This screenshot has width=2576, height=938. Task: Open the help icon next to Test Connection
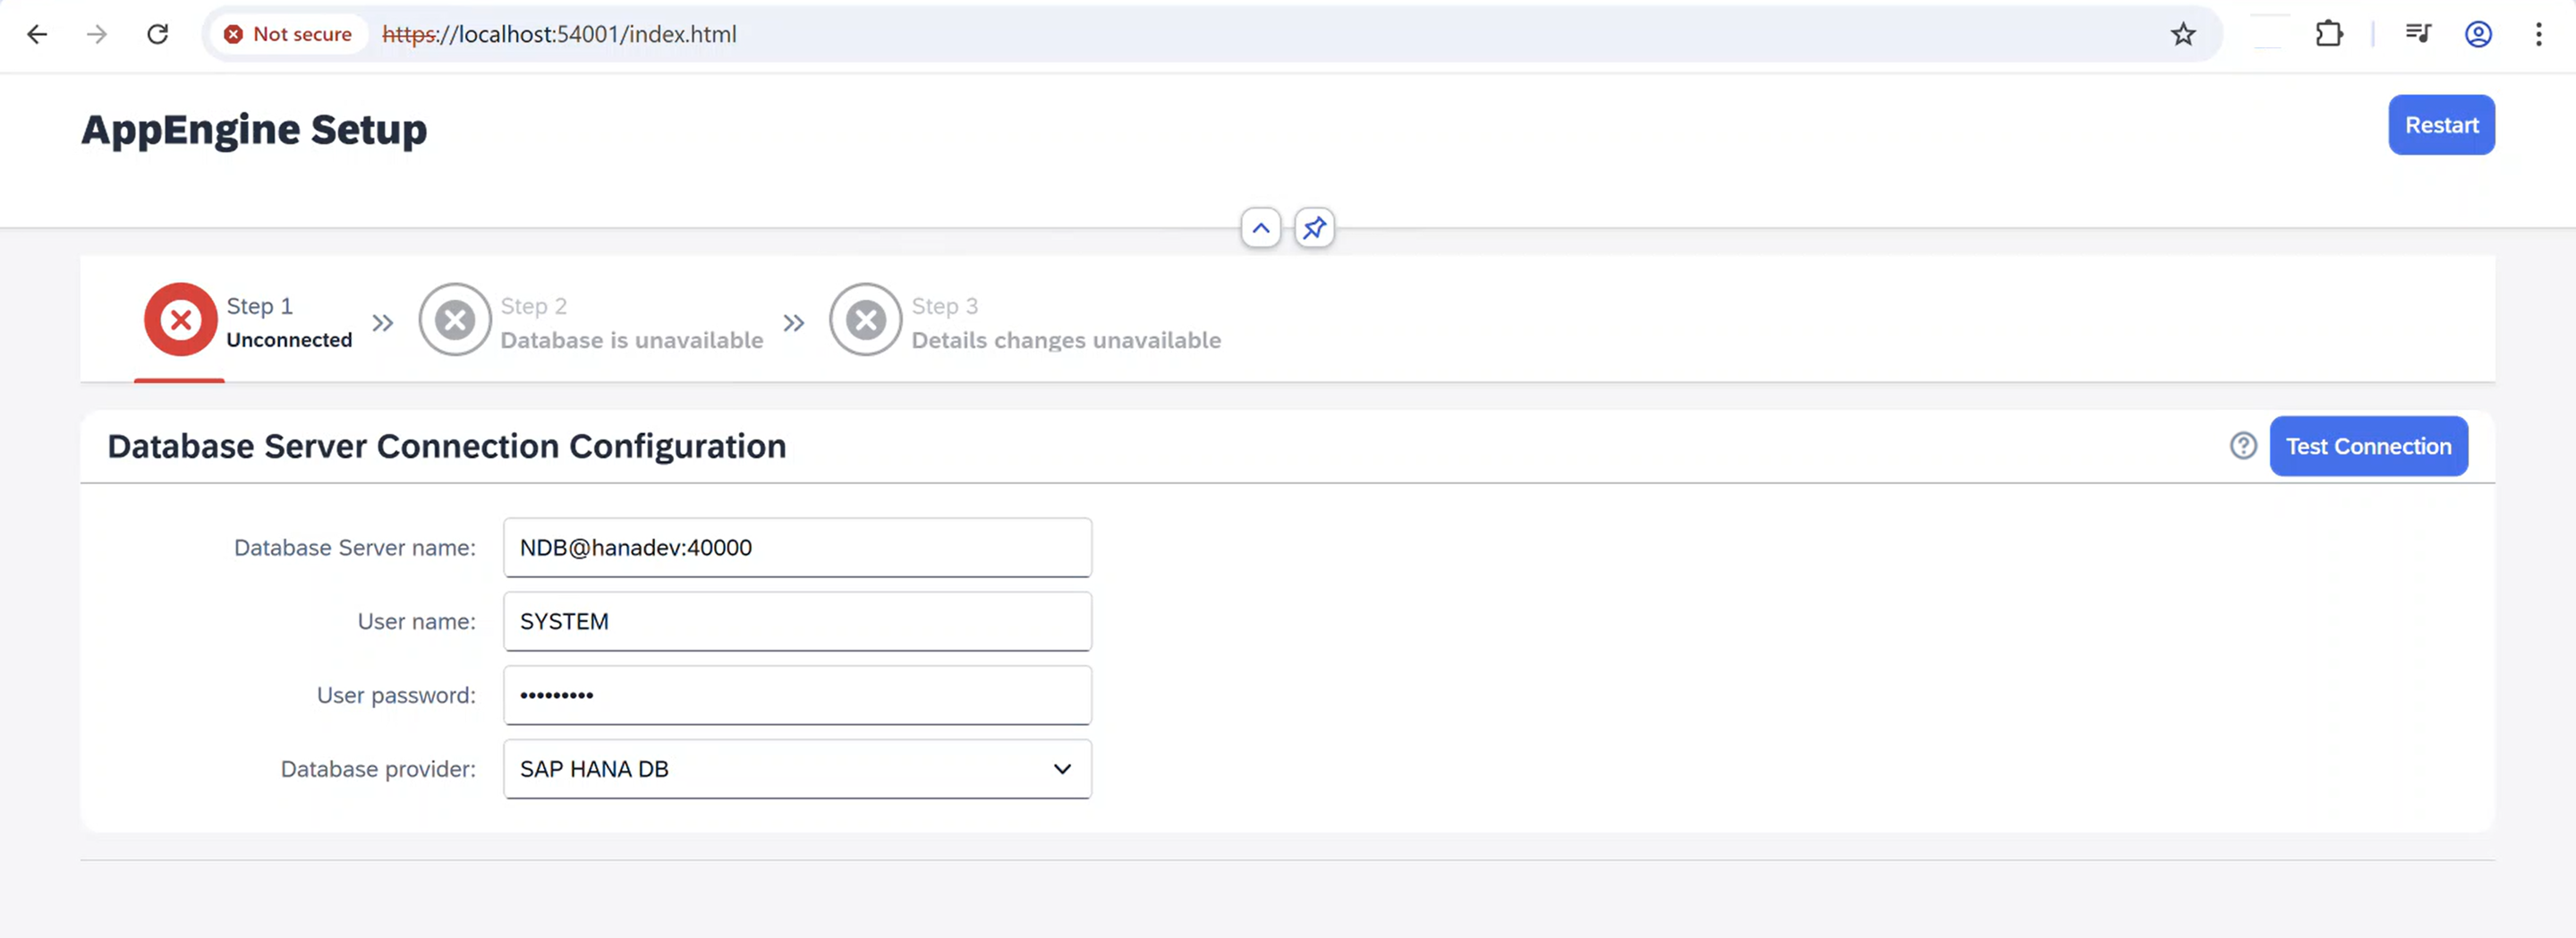(2243, 446)
